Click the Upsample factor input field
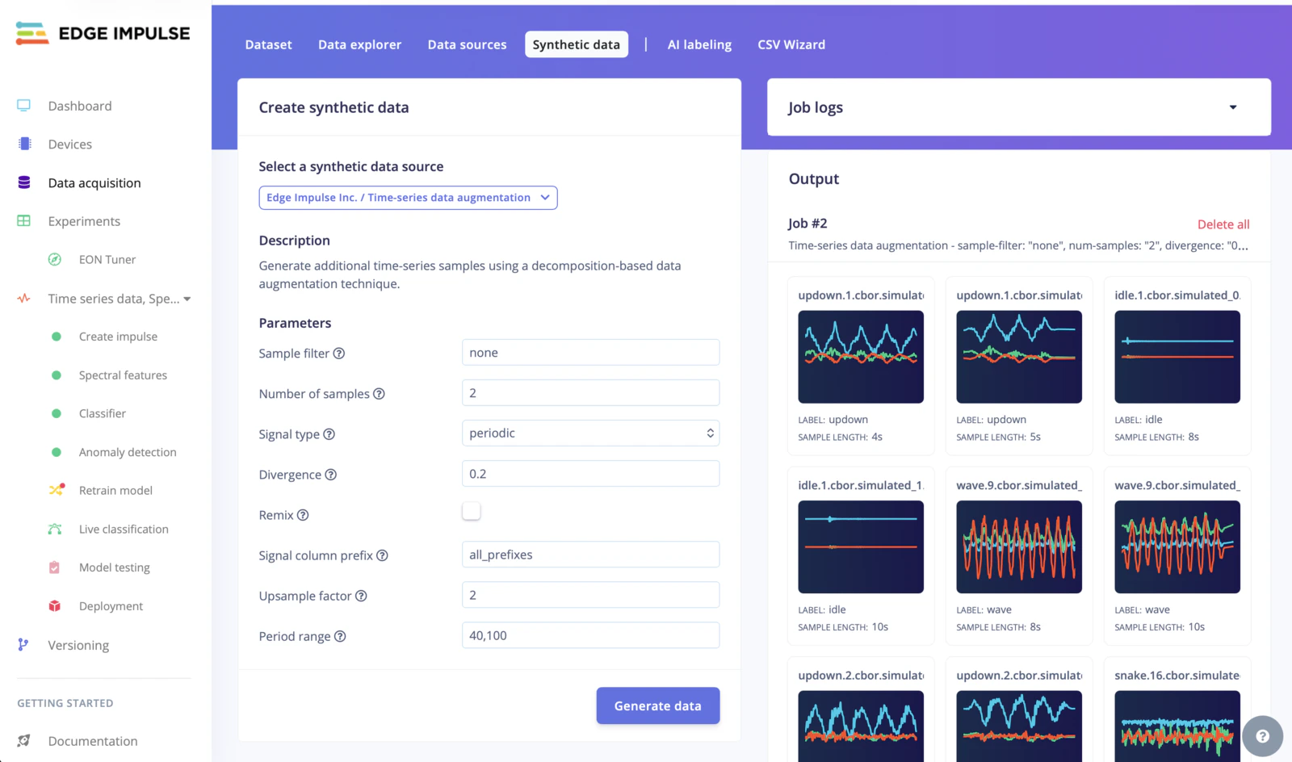The width and height of the screenshot is (1292, 762). 590,594
